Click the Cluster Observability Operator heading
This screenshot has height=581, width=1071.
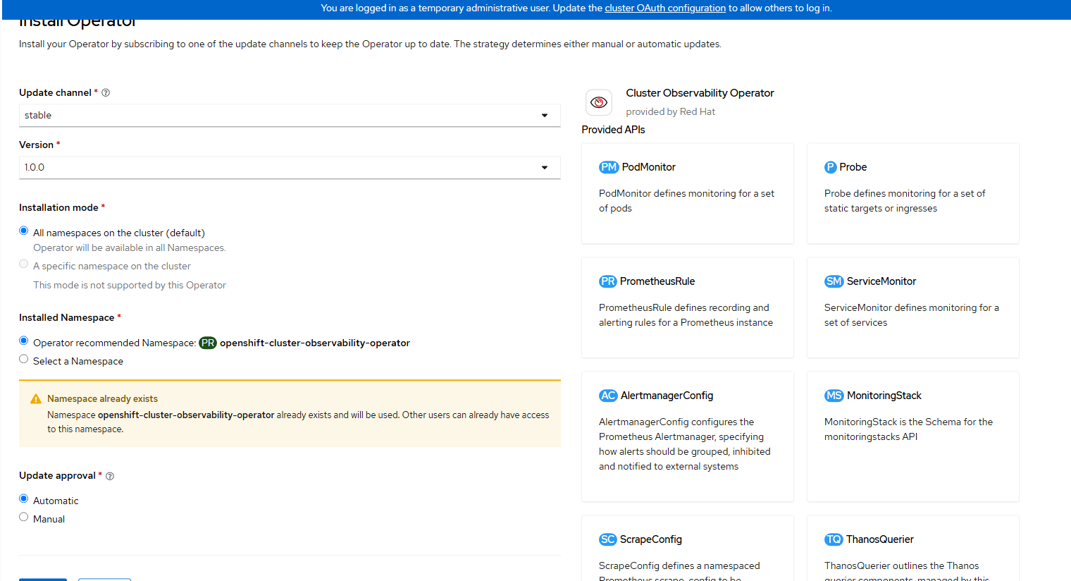tap(700, 93)
